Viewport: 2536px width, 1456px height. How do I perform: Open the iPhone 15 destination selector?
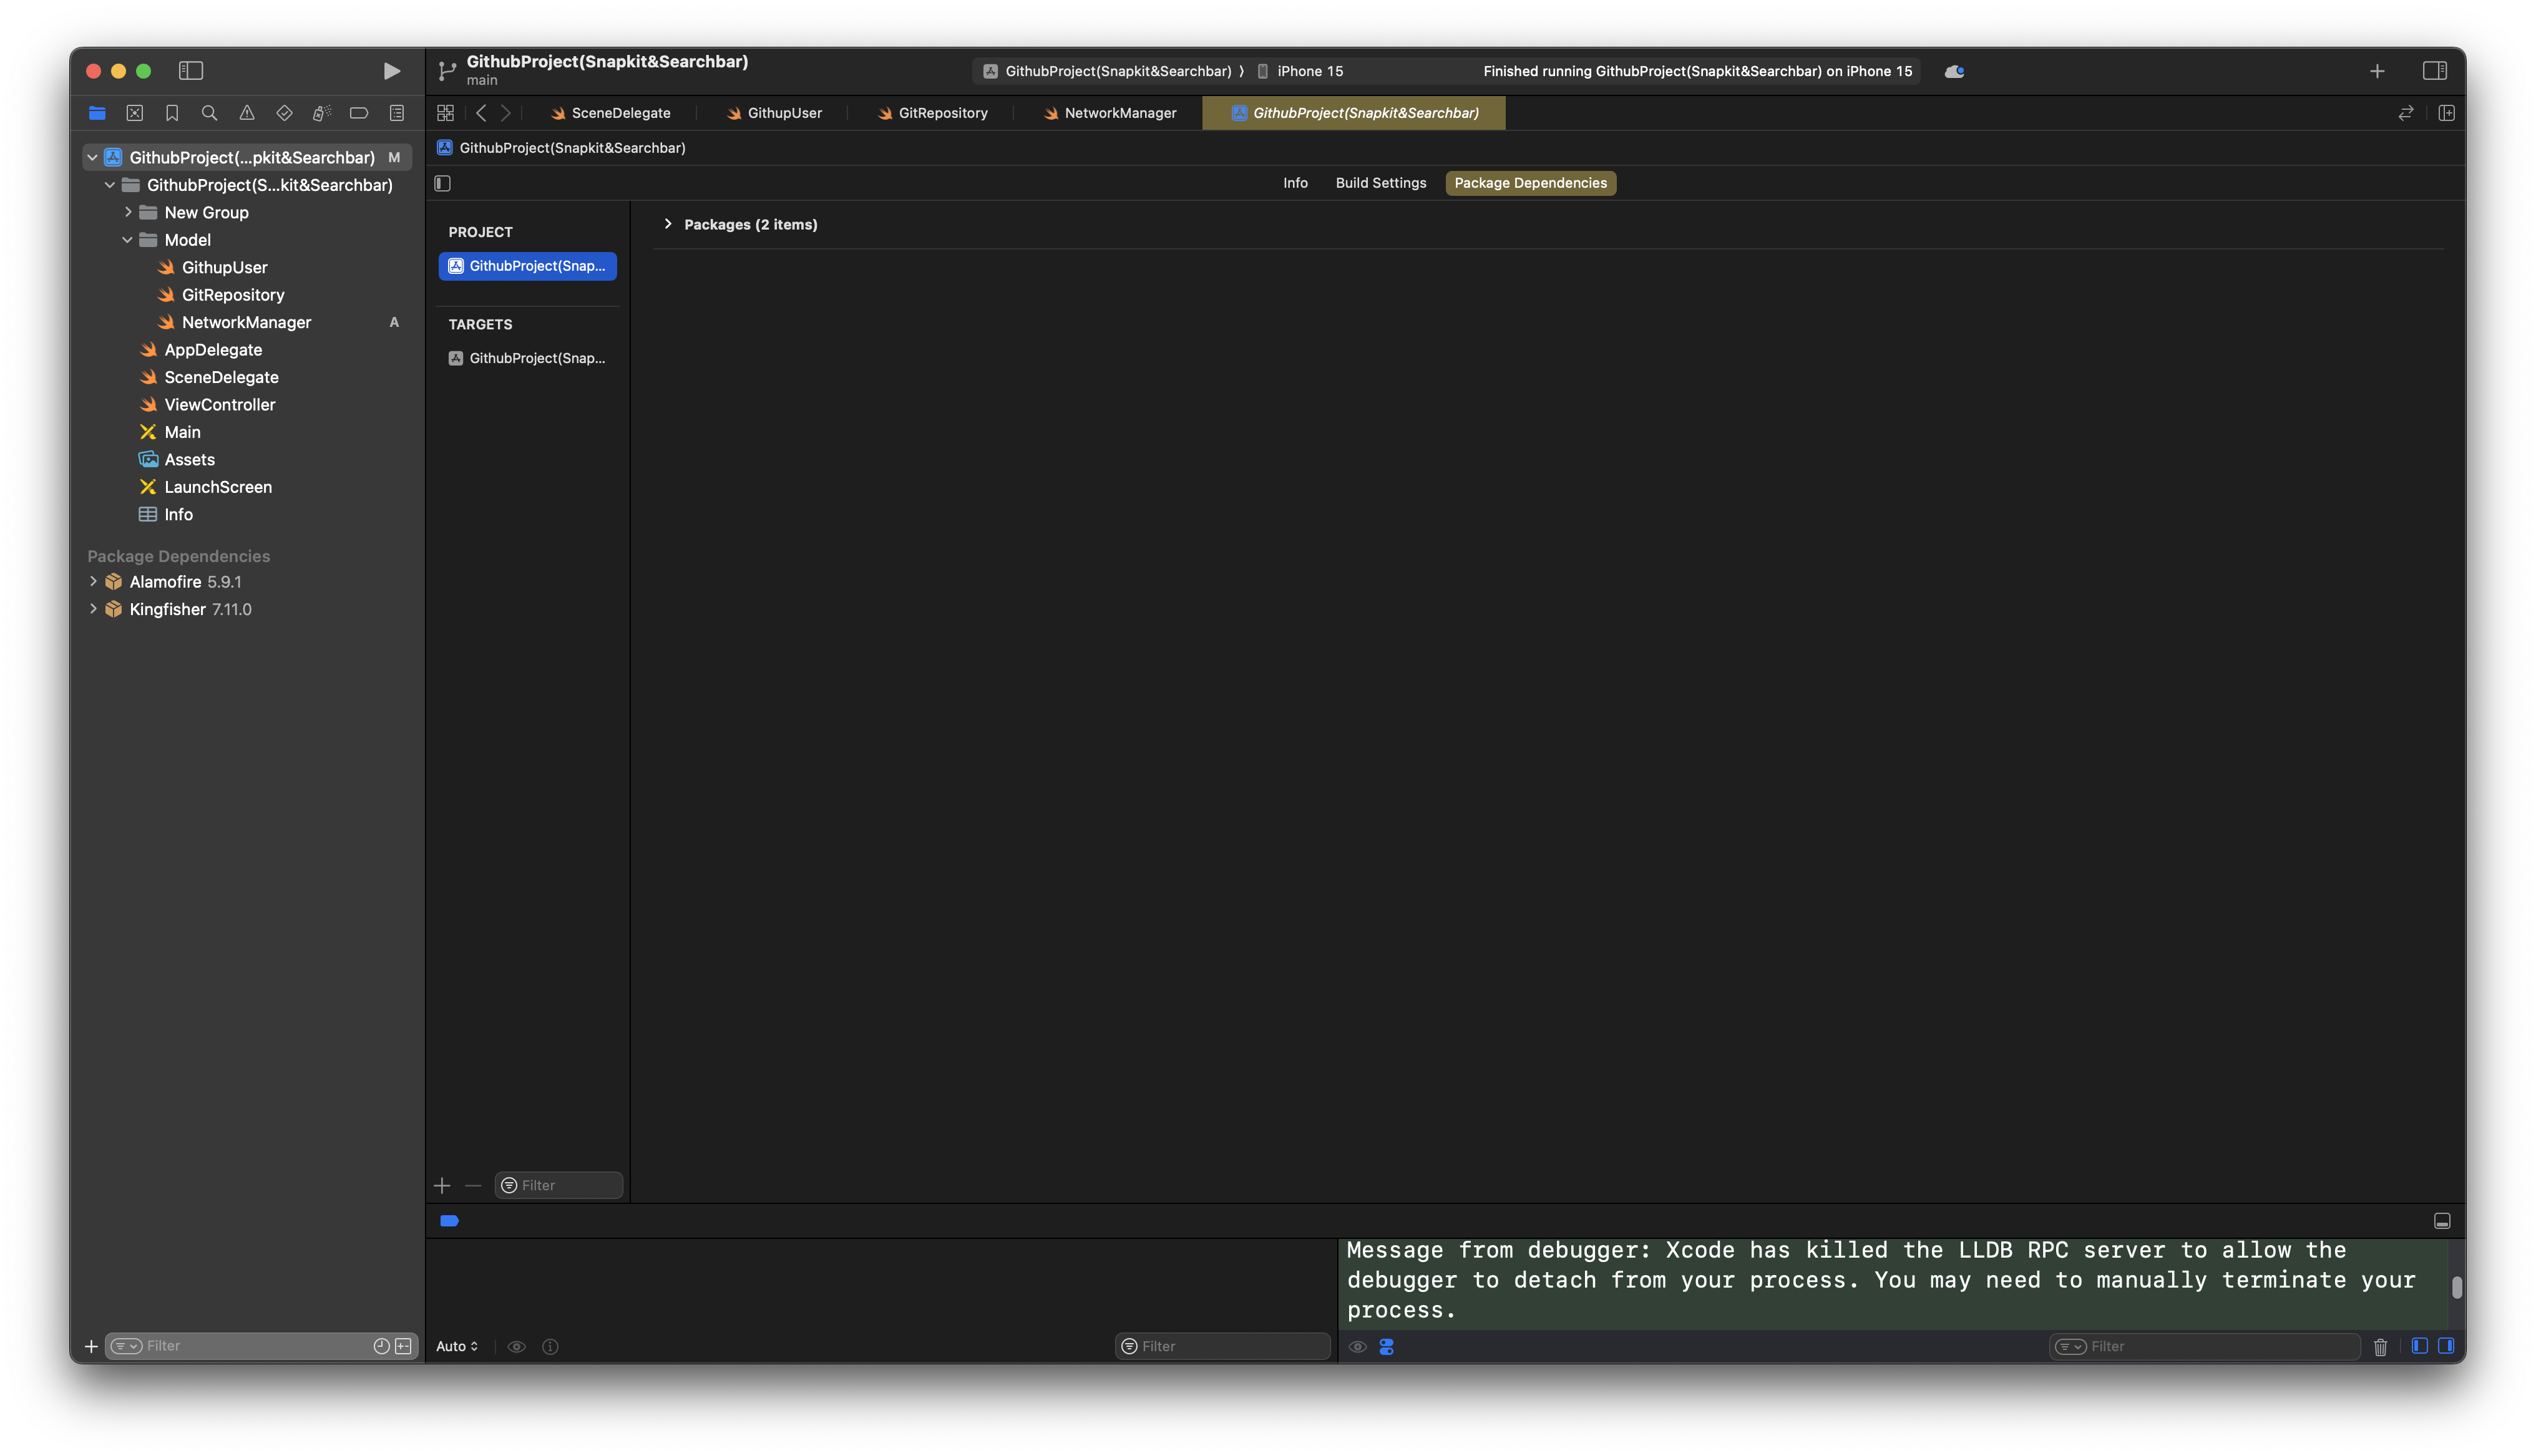click(1300, 71)
